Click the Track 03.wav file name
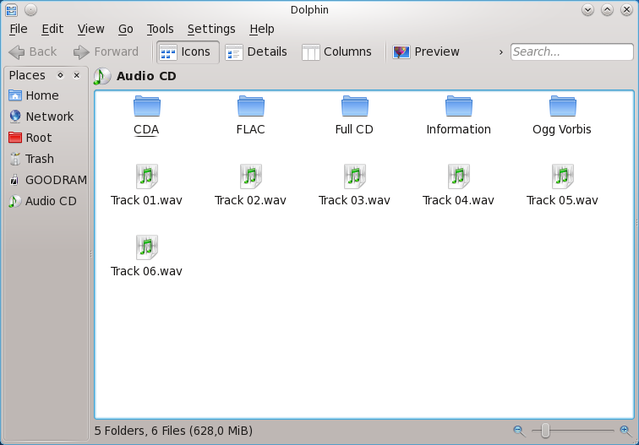The width and height of the screenshot is (639, 445). click(354, 200)
